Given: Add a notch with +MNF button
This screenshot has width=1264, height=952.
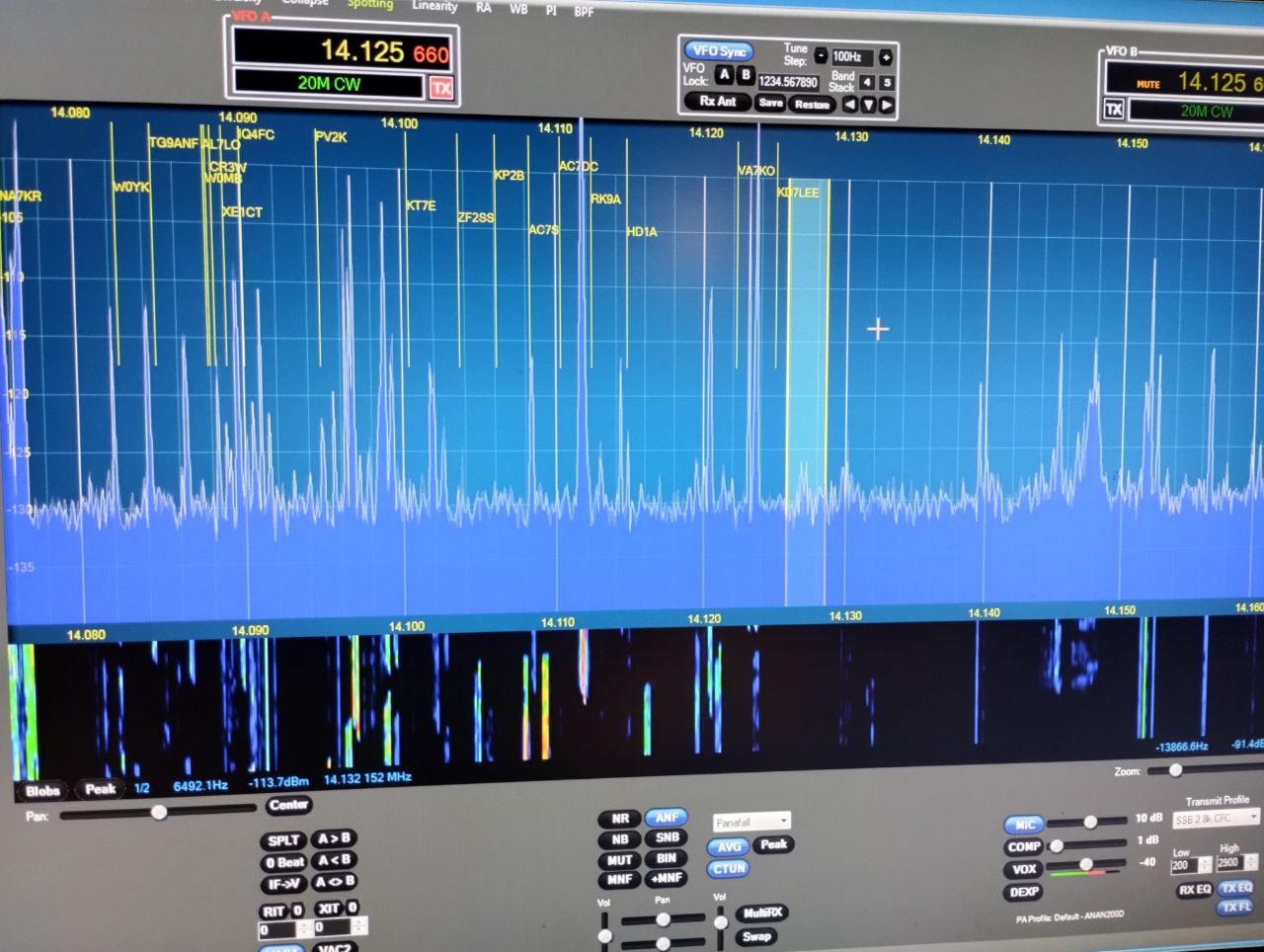Looking at the screenshot, I should [x=668, y=878].
